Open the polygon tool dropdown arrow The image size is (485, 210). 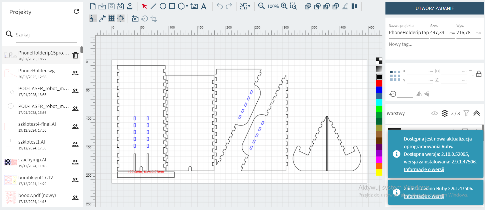click(x=187, y=6)
